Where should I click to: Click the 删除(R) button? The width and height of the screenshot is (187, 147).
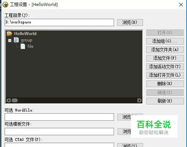click(x=165, y=84)
